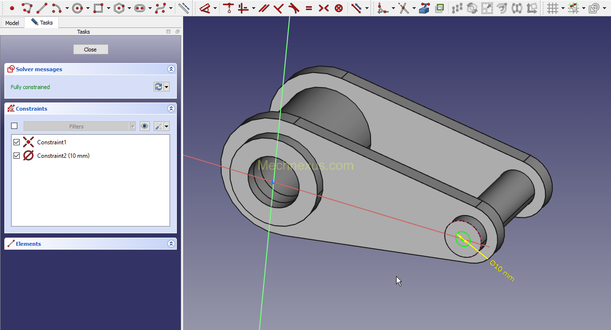Select the Create Point tool
Screen dimensions: 611x330
click(12, 8)
